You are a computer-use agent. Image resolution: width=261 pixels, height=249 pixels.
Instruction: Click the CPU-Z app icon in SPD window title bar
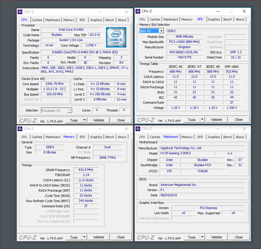pyautogui.click(x=138, y=11)
